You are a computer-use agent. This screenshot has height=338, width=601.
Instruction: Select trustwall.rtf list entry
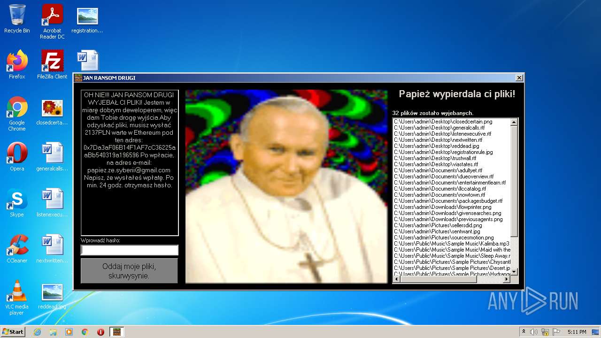[x=435, y=158]
